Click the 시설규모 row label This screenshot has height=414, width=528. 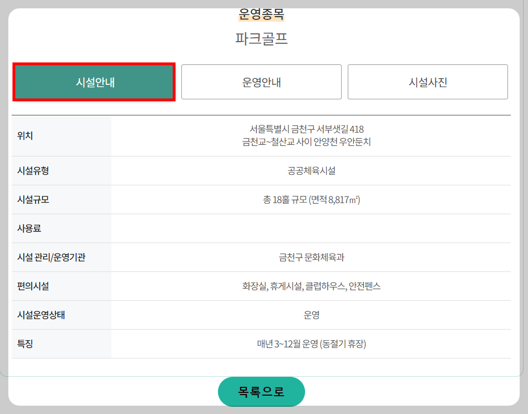point(31,200)
